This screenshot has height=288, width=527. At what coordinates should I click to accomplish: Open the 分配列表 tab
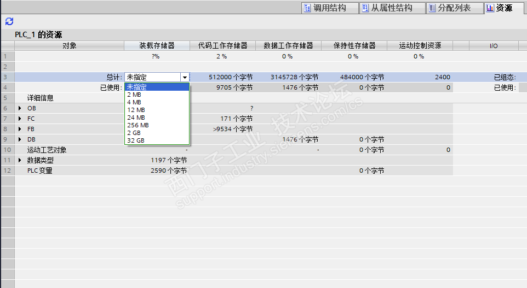point(455,8)
